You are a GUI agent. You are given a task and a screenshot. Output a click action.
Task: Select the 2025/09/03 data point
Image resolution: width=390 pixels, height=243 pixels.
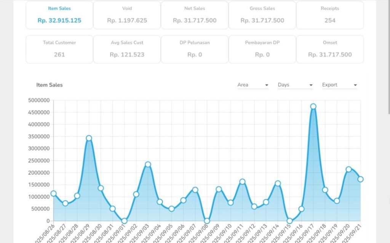148,165
